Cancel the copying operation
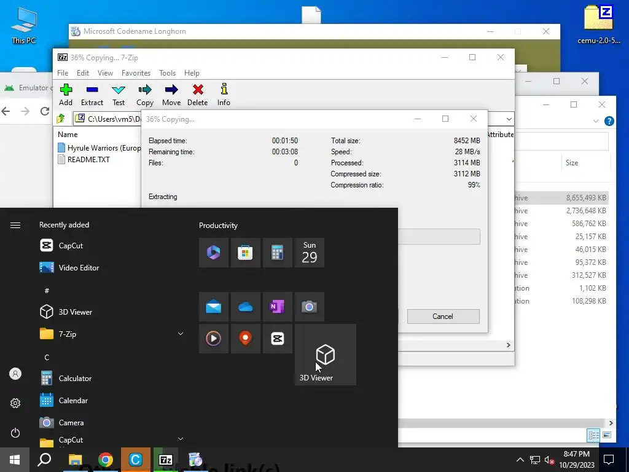Image resolution: width=629 pixels, height=472 pixels. (x=443, y=317)
